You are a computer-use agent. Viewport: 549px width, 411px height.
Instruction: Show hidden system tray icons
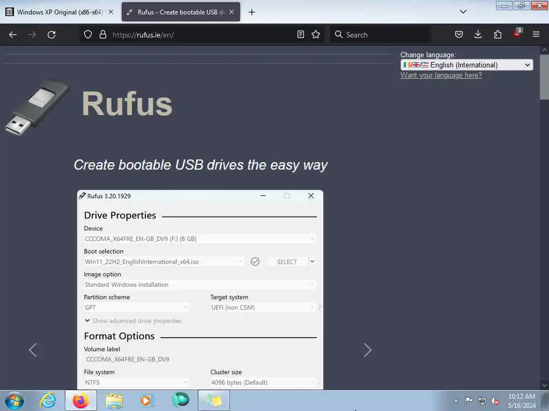[x=456, y=401]
